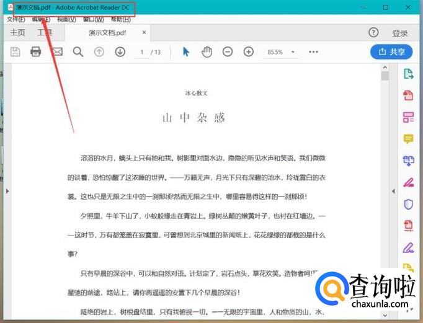Viewport: 423px width, 323px height.
Task: Select the 演示文档.pdf document tab
Action: click(107, 33)
